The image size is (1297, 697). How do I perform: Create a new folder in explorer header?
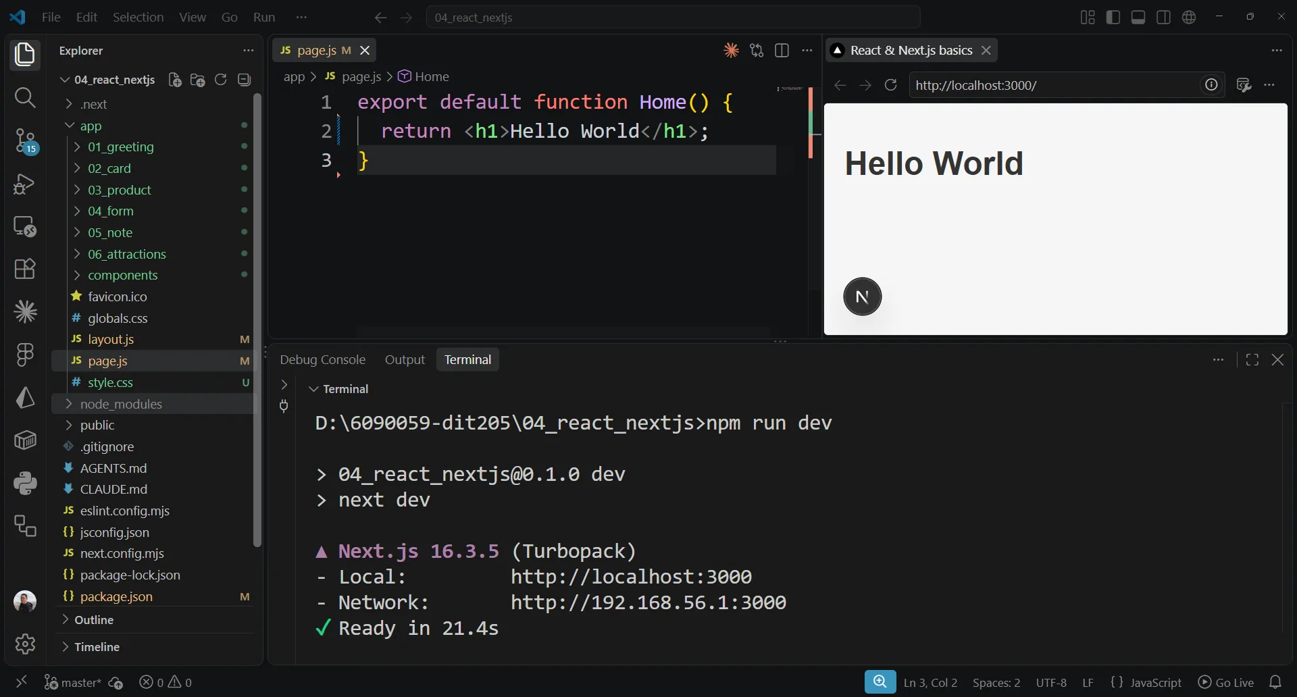198,80
